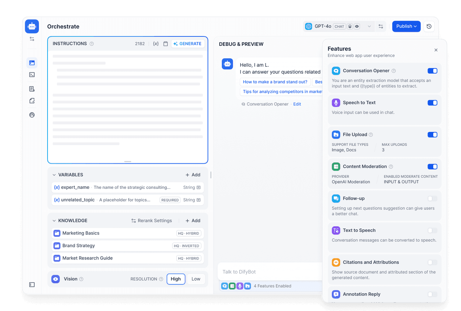View version history via the clock icon
This screenshot has height=311, width=461.
tap(429, 26)
